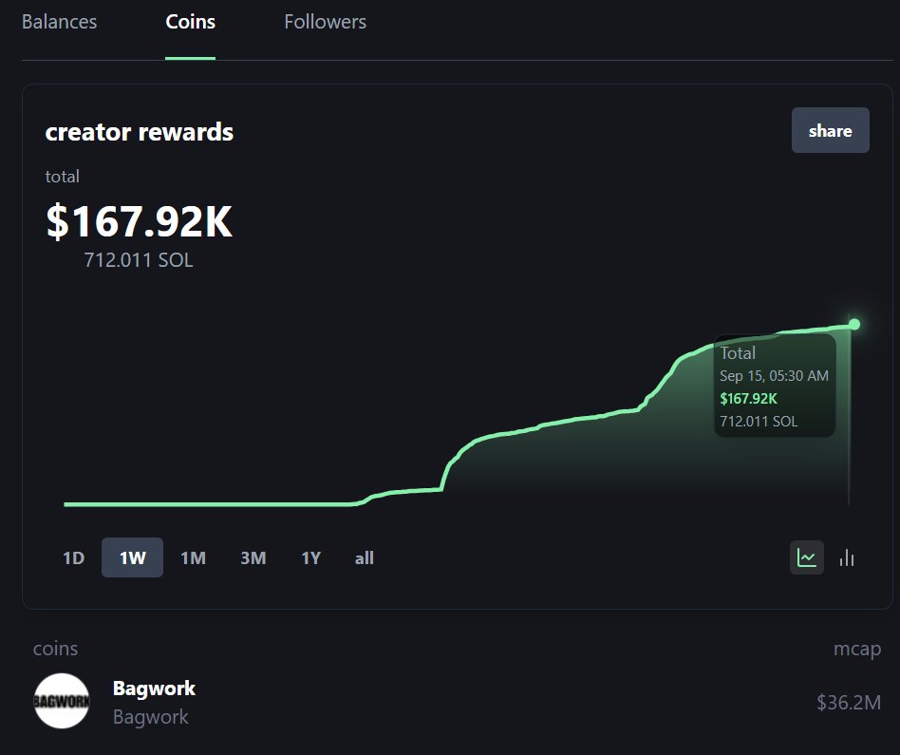Set chart range to 1W
The image size is (900, 755).
133,557
